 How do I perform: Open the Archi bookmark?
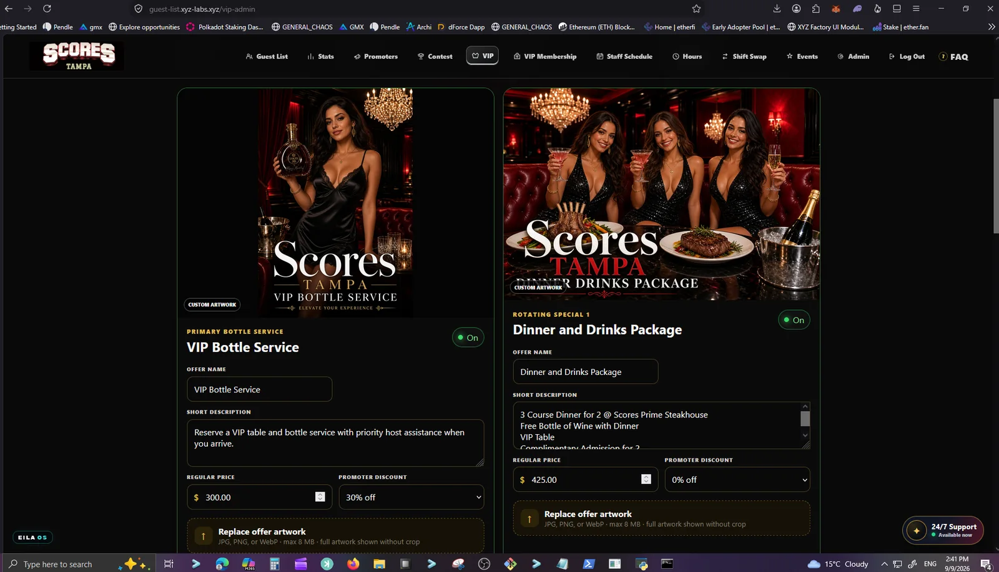419,27
